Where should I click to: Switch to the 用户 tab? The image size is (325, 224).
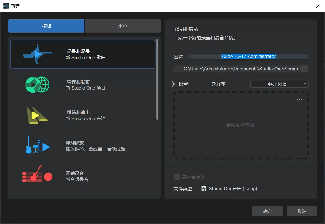[x=122, y=26]
